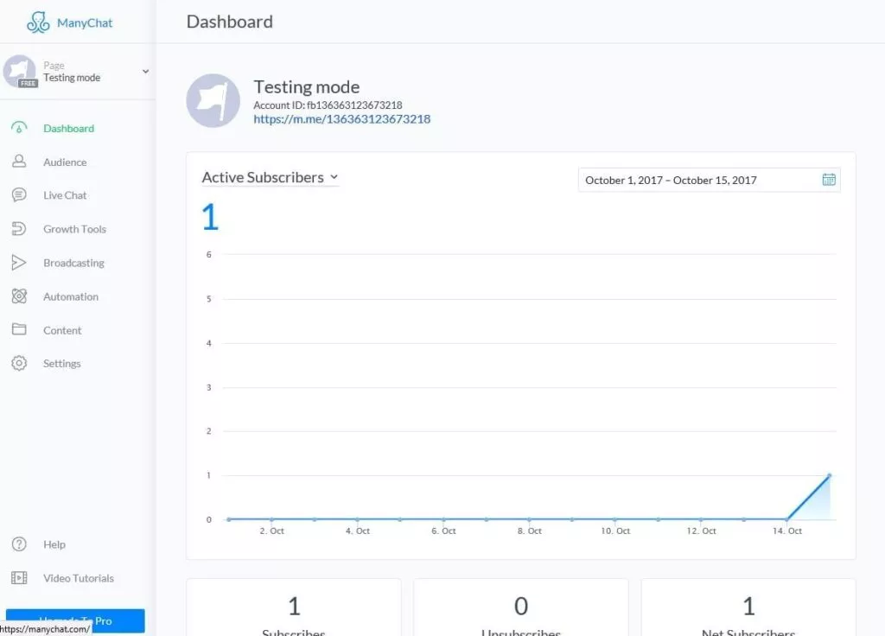The image size is (885, 636).
Task: Click the '14. Oct' axis label
Action: (x=786, y=531)
